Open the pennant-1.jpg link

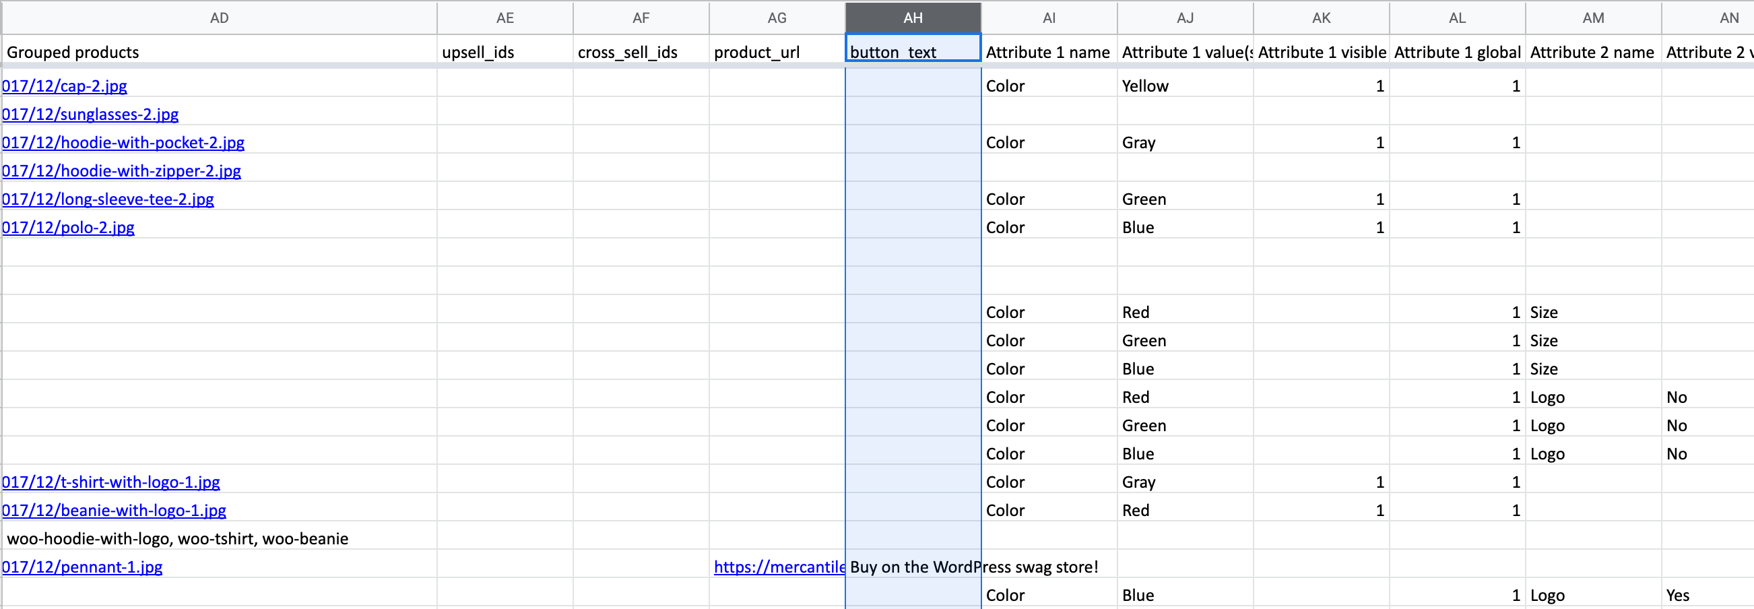click(82, 567)
